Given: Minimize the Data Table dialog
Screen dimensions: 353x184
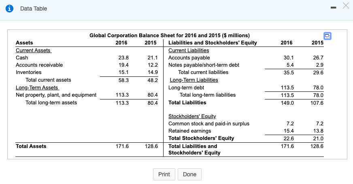Looking at the screenshot, I should (334, 8).
